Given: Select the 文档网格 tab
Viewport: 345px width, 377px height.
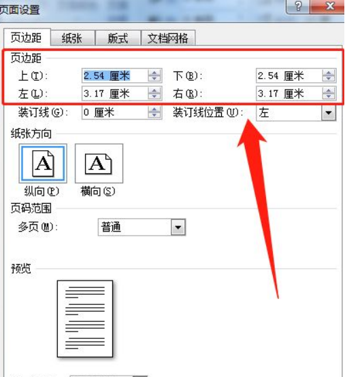Looking at the screenshot, I should pyautogui.click(x=168, y=38).
